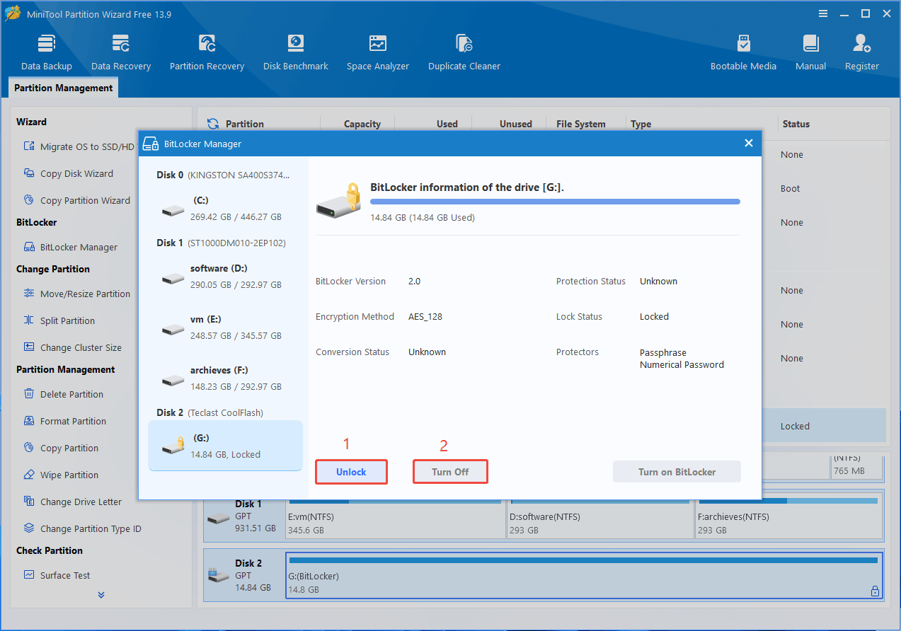
Task: Sort by Used column header
Action: [x=447, y=124]
